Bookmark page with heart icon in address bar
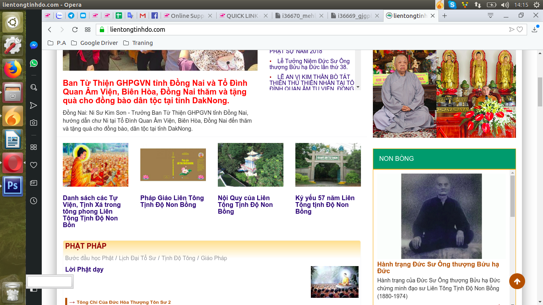The height and width of the screenshot is (305, 543). pyautogui.click(x=520, y=29)
